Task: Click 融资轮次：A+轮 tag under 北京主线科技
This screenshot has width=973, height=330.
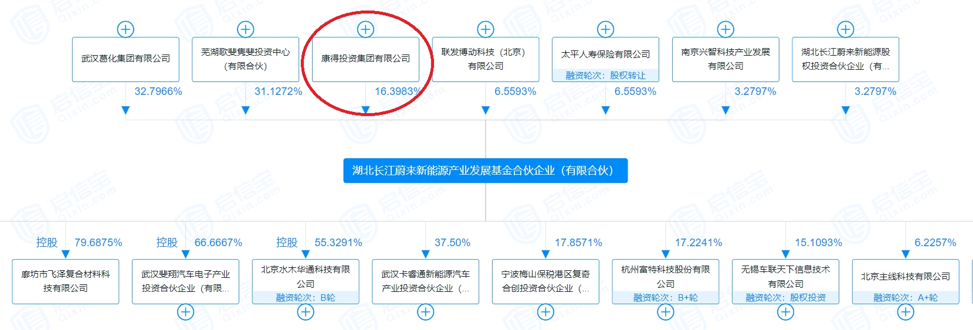Action: [906, 298]
